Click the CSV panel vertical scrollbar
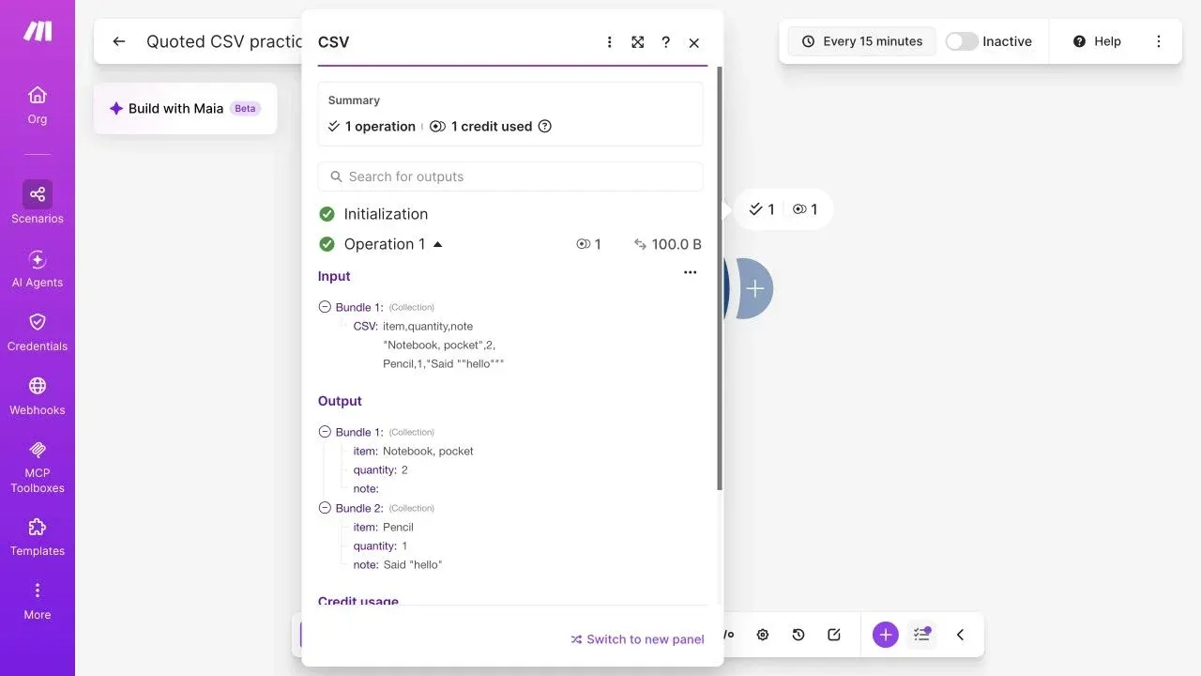This screenshot has height=676, width=1201. tap(720, 278)
